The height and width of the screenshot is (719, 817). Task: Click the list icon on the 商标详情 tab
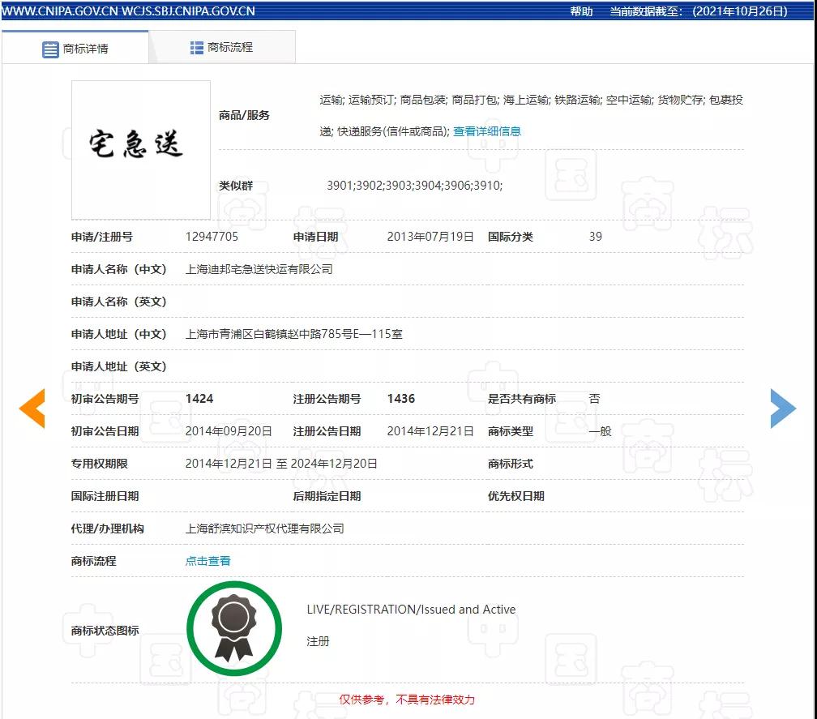50,47
